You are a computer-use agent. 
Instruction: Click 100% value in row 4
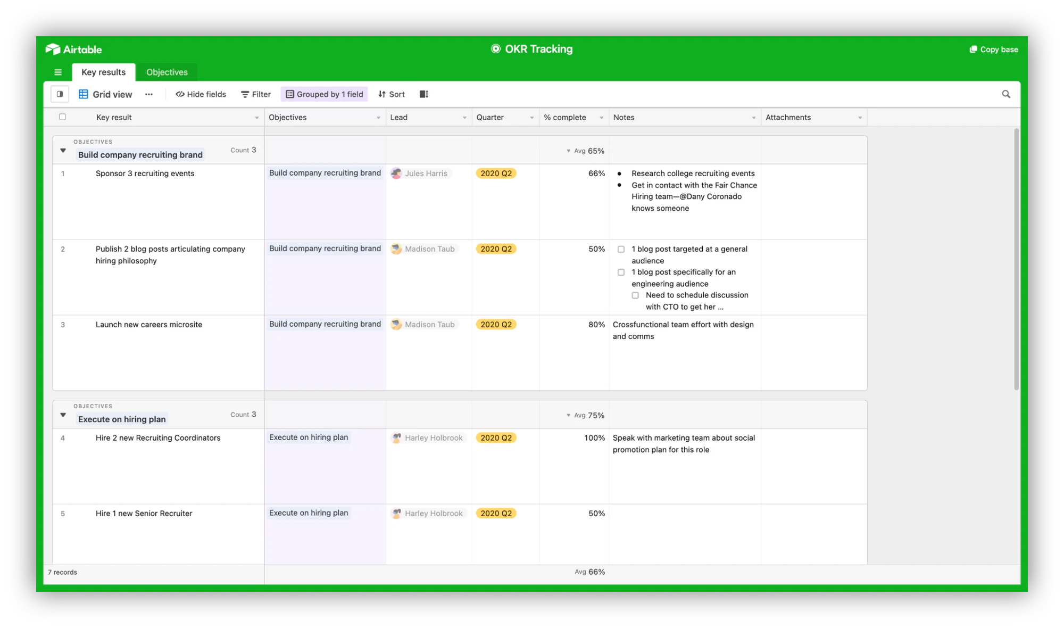(594, 438)
